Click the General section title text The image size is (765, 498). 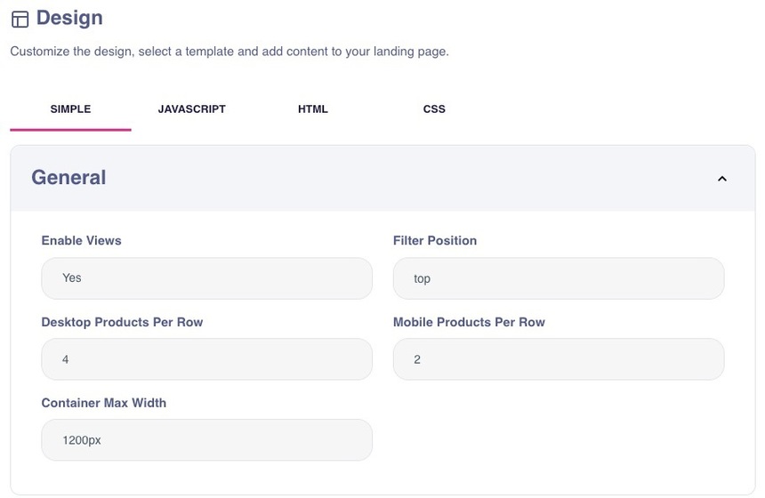point(68,178)
